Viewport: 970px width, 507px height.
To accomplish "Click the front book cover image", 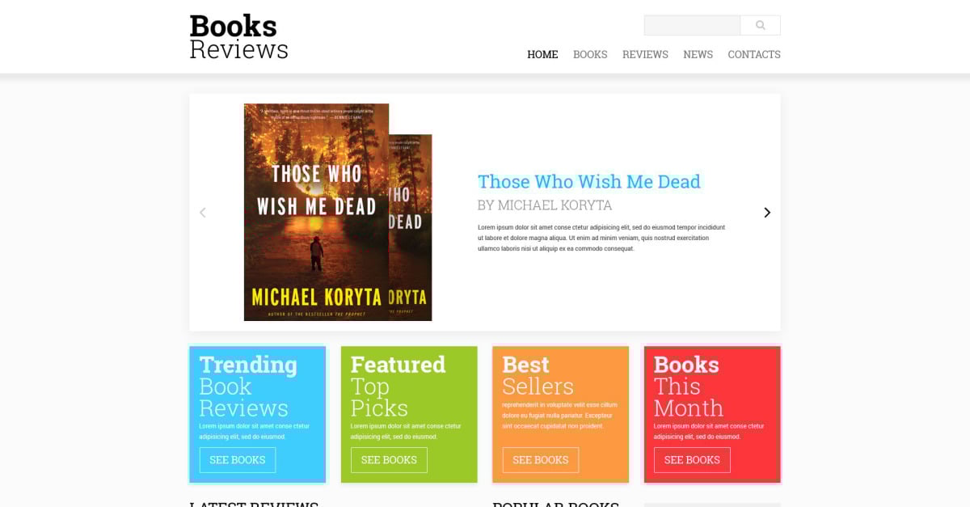I will pos(316,212).
